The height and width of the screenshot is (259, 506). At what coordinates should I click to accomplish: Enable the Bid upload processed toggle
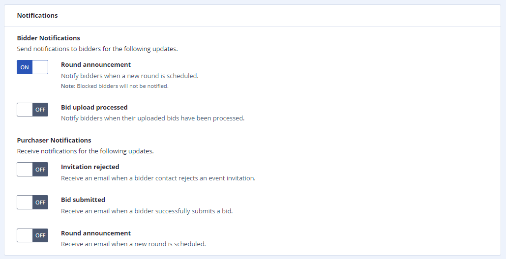(32, 110)
